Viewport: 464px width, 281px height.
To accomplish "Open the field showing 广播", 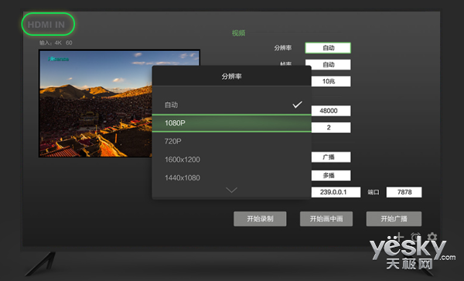I will [331, 157].
